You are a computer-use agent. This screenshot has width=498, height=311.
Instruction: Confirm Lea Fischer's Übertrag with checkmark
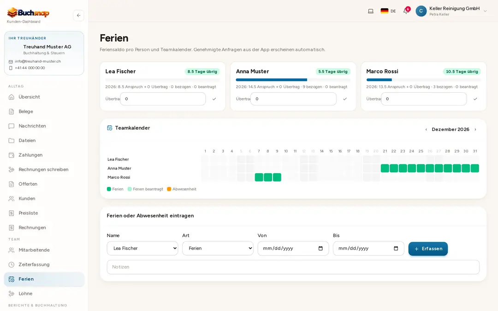(x=214, y=99)
